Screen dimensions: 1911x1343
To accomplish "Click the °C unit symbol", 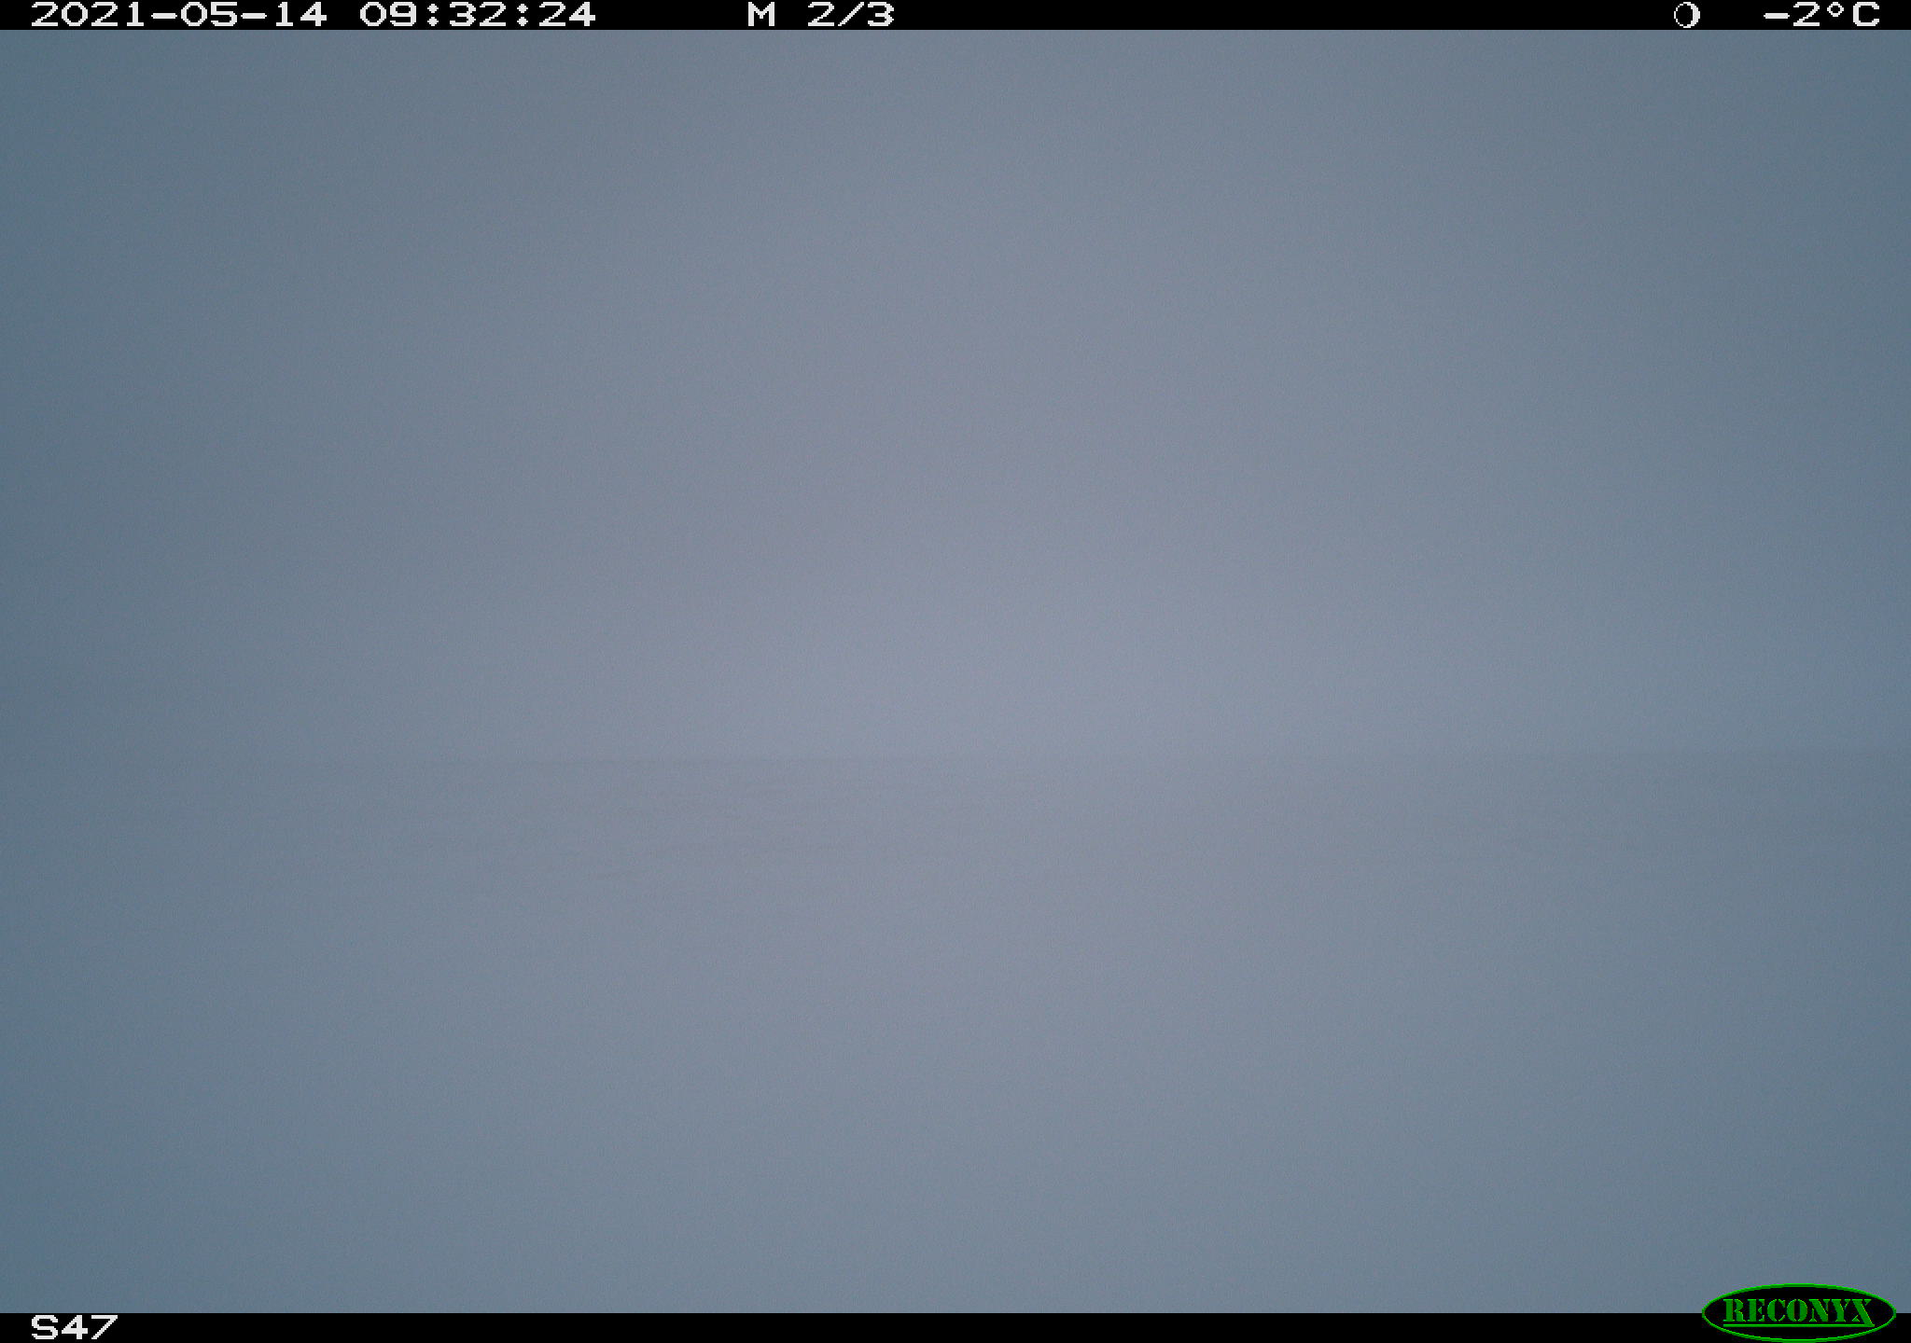I will coord(1852,15).
